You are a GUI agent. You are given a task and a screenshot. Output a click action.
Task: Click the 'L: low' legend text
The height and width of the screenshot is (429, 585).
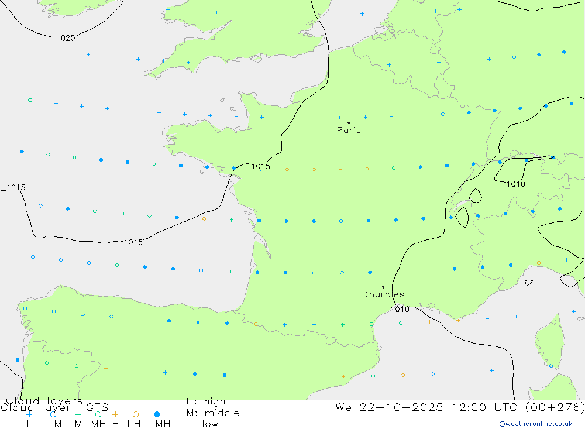click(x=202, y=424)
